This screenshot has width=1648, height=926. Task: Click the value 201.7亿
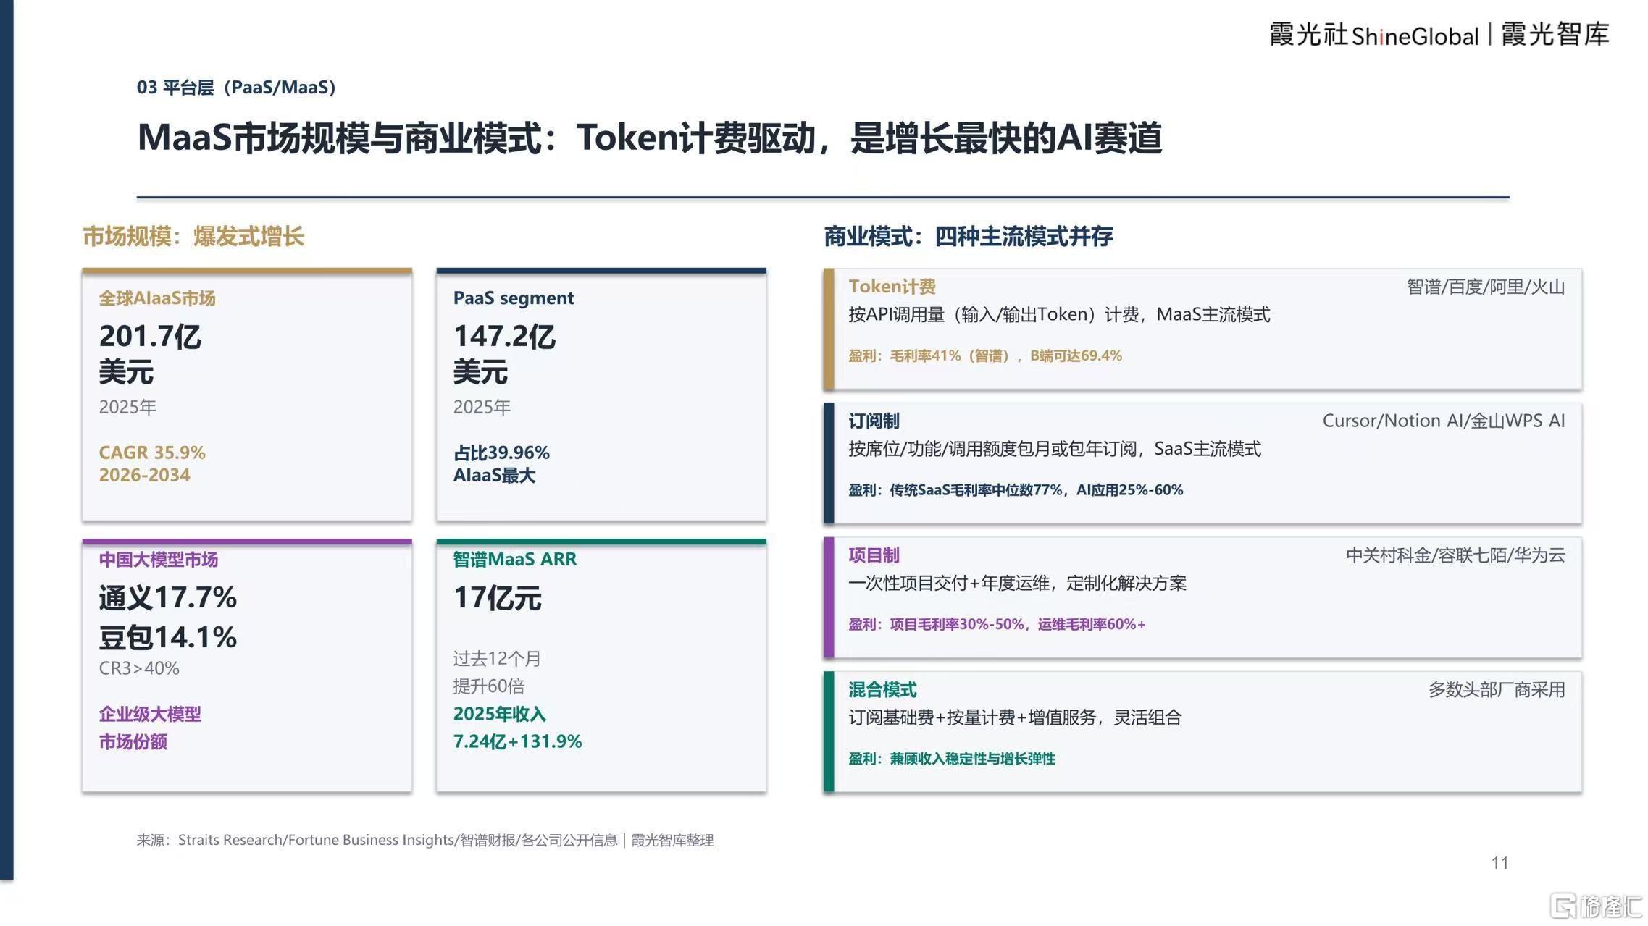150,337
